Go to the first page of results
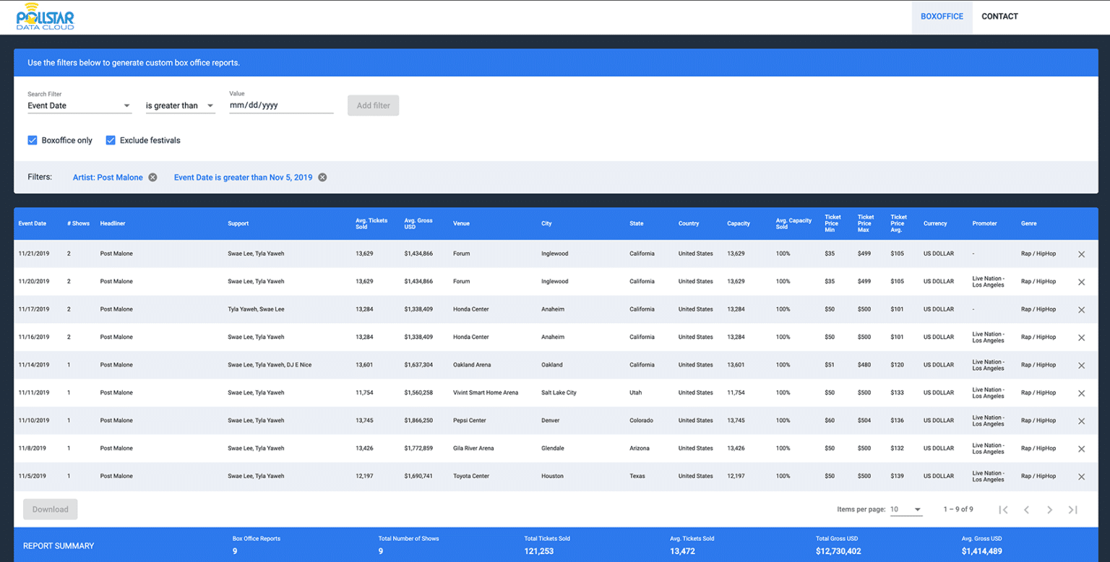The width and height of the screenshot is (1110, 562). [x=1003, y=509]
